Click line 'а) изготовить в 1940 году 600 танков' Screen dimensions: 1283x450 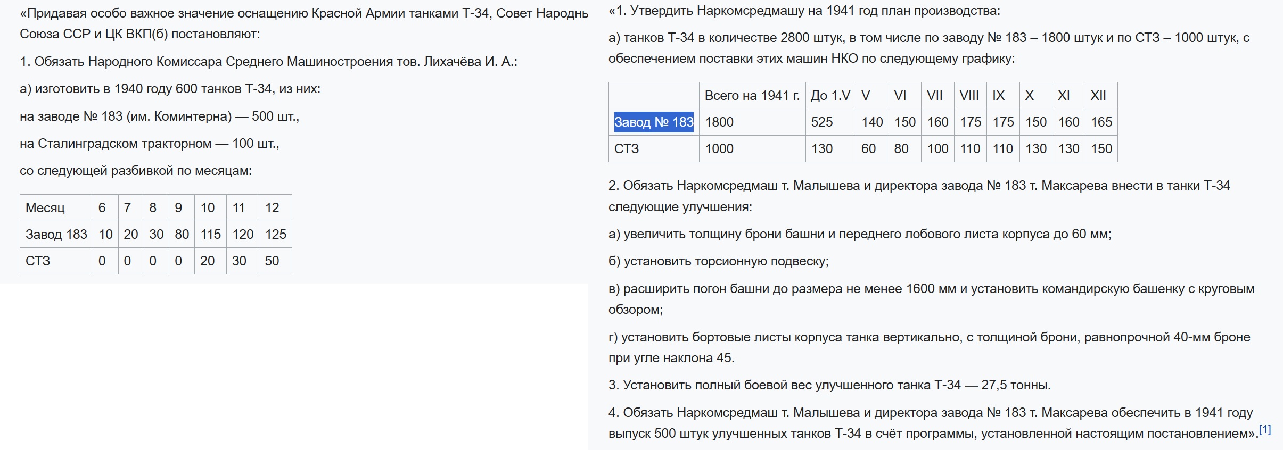click(170, 89)
